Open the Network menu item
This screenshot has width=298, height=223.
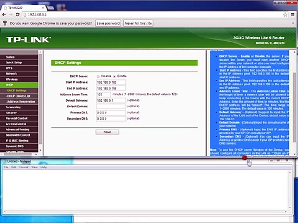(x=19, y=74)
